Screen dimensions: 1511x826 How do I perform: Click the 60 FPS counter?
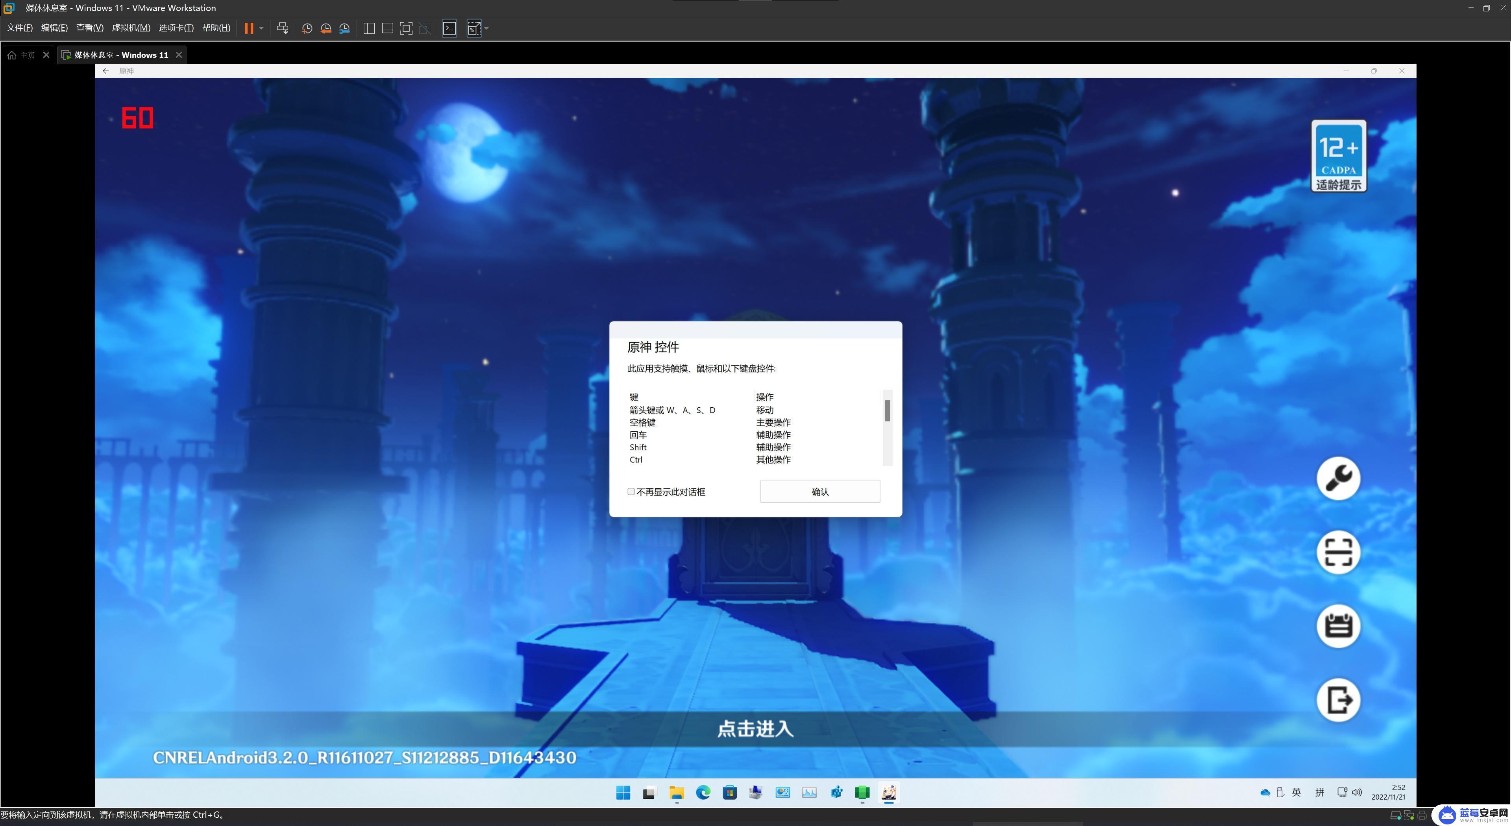click(x=138, y=118)
